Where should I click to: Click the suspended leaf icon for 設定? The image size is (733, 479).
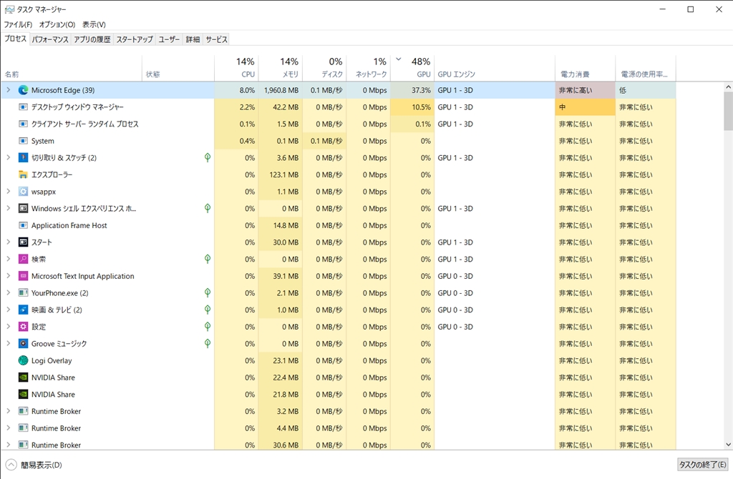pos(208,326)
